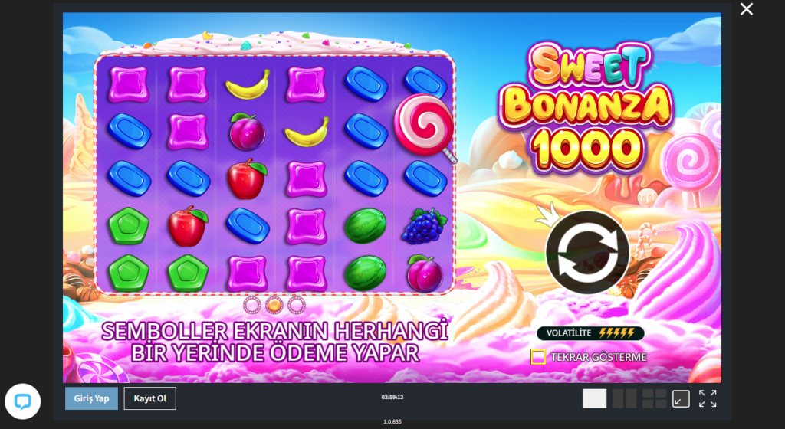Enter fullscreen mode with the expand arrows
Viewport: 785px width, 429px height.
coord(708,398)
